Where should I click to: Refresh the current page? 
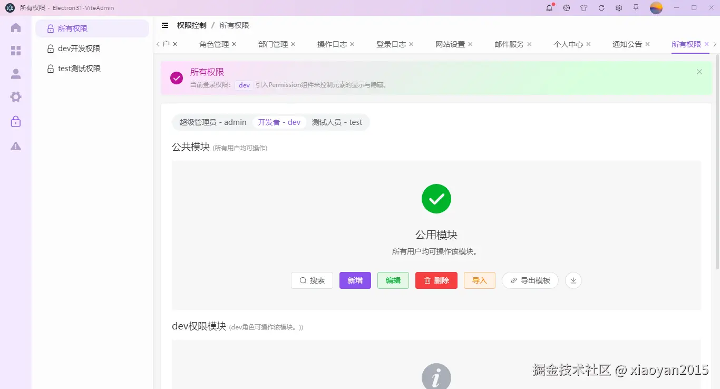[601, 8]
